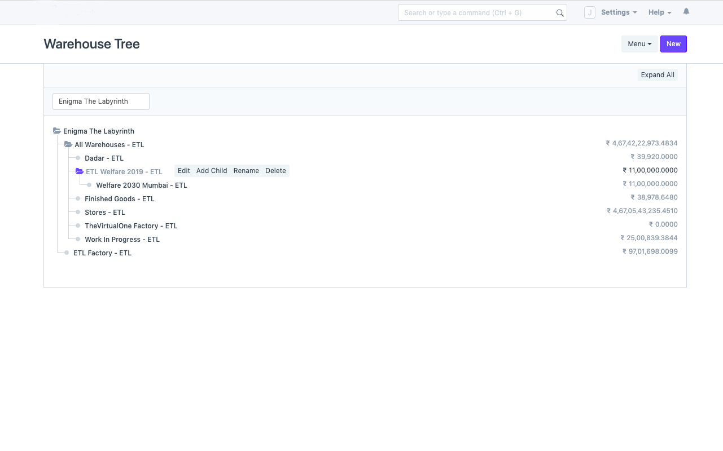The height and width of the screenshot is (451, 723).
Task: Collapse the All Warehouses - ETL folder icon
Action: [68, 144]
